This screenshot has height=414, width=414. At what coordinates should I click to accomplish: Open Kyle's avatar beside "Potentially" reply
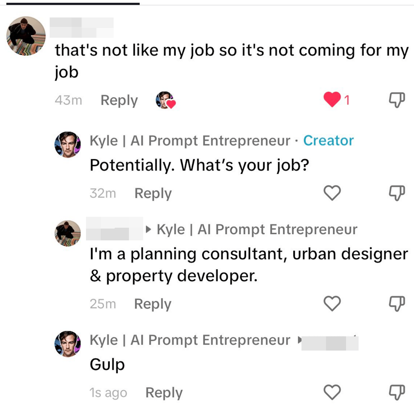[68, 144]
